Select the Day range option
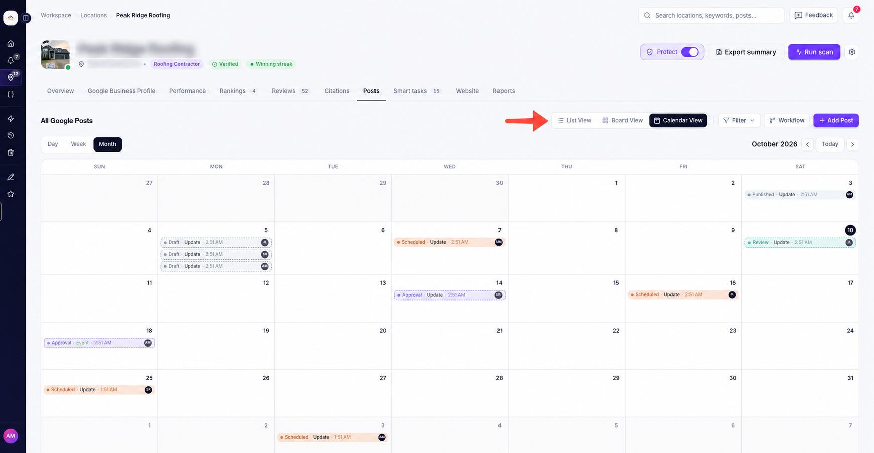Image resolution: width=874 pixels, height=453 pixels. click(53, 144)
